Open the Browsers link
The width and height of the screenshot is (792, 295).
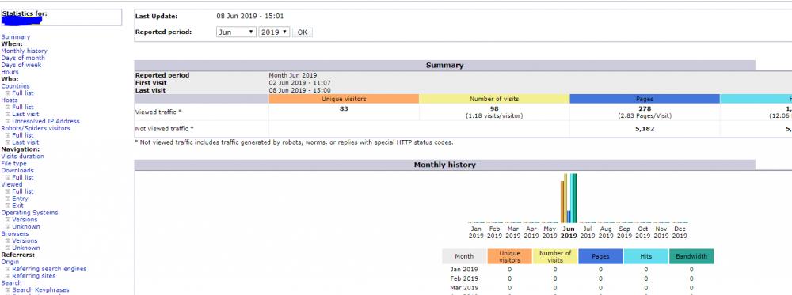(x=14, y=234)
